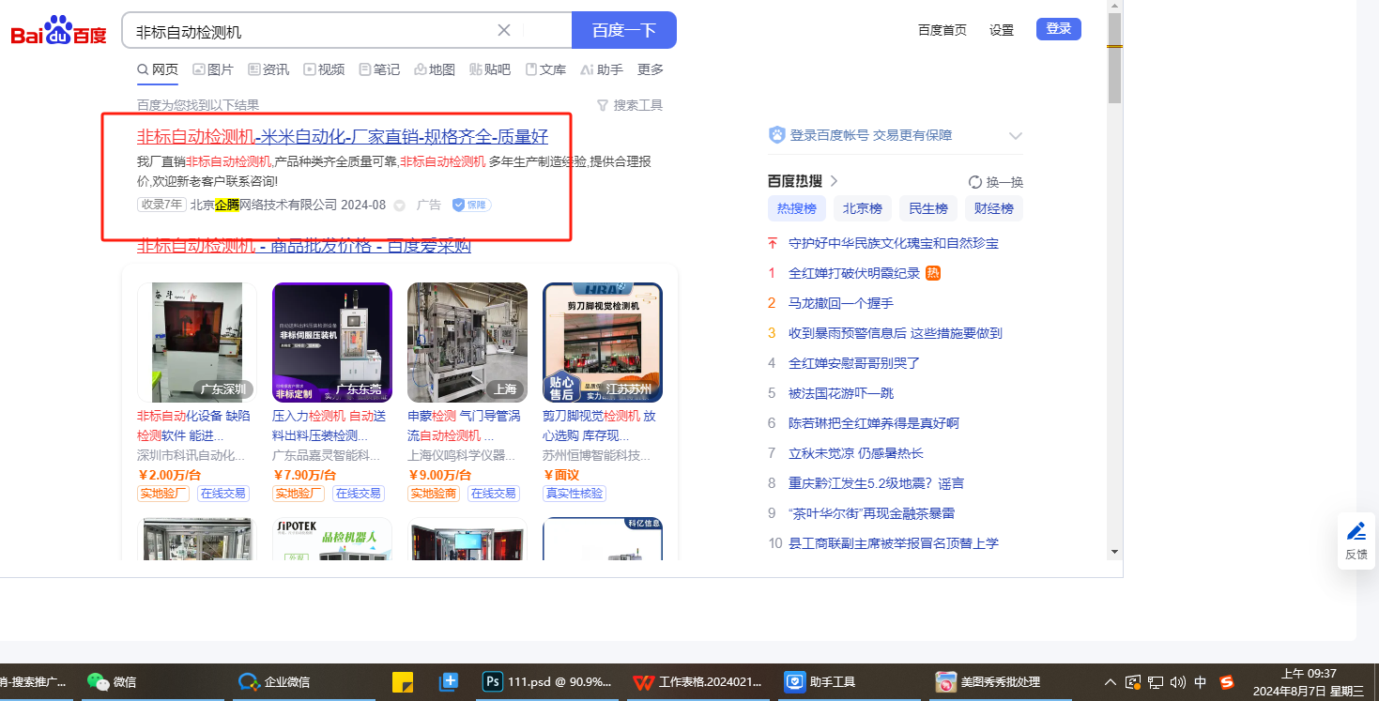Click the ¥2.00万/台 price
The image size is (1379, 701).
pyautogui.click(x=170, y=475)
